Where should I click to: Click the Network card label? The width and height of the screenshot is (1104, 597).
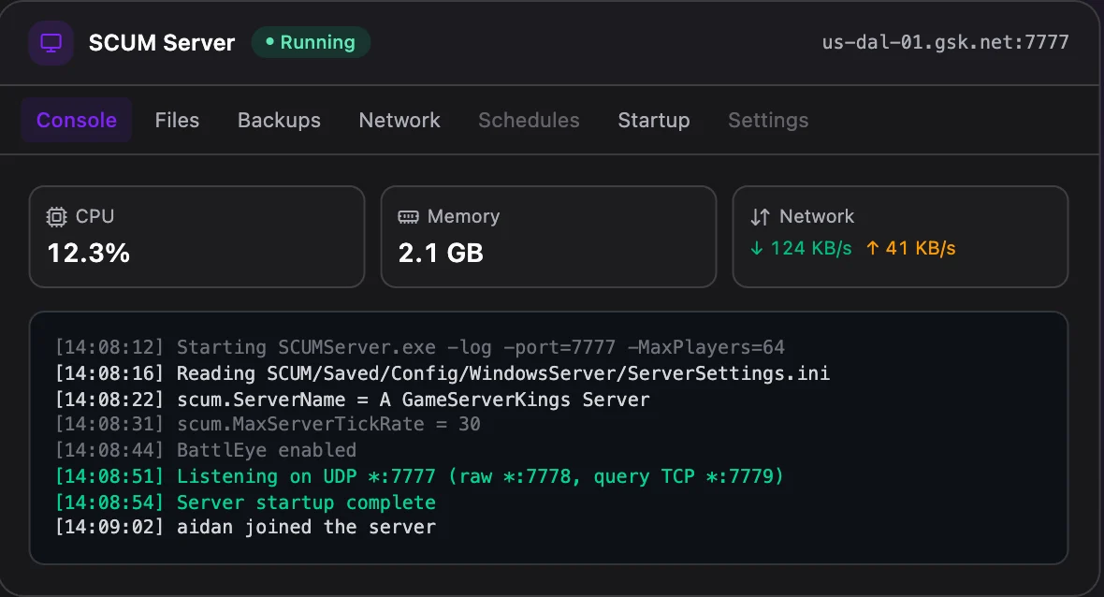pos(817,216)
